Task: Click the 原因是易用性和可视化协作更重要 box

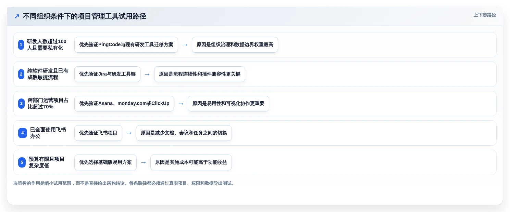Action: coord(228,104)
